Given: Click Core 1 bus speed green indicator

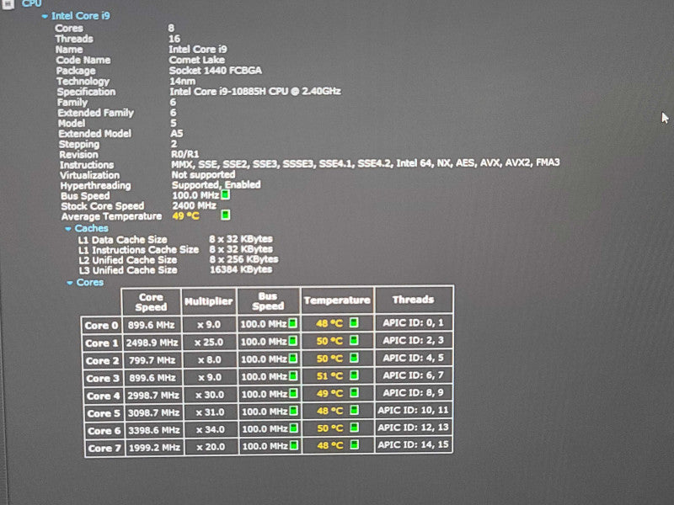Looking at the screenshot, I should 293,341.
